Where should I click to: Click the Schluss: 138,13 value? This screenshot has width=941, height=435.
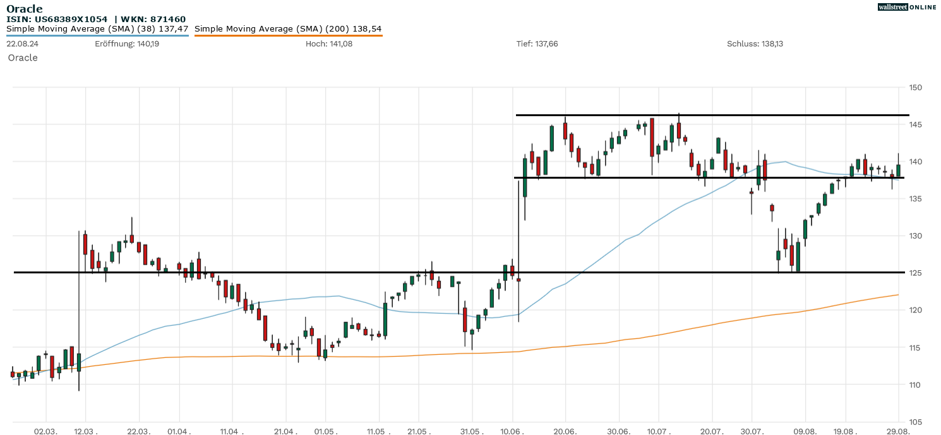(755, 44)
